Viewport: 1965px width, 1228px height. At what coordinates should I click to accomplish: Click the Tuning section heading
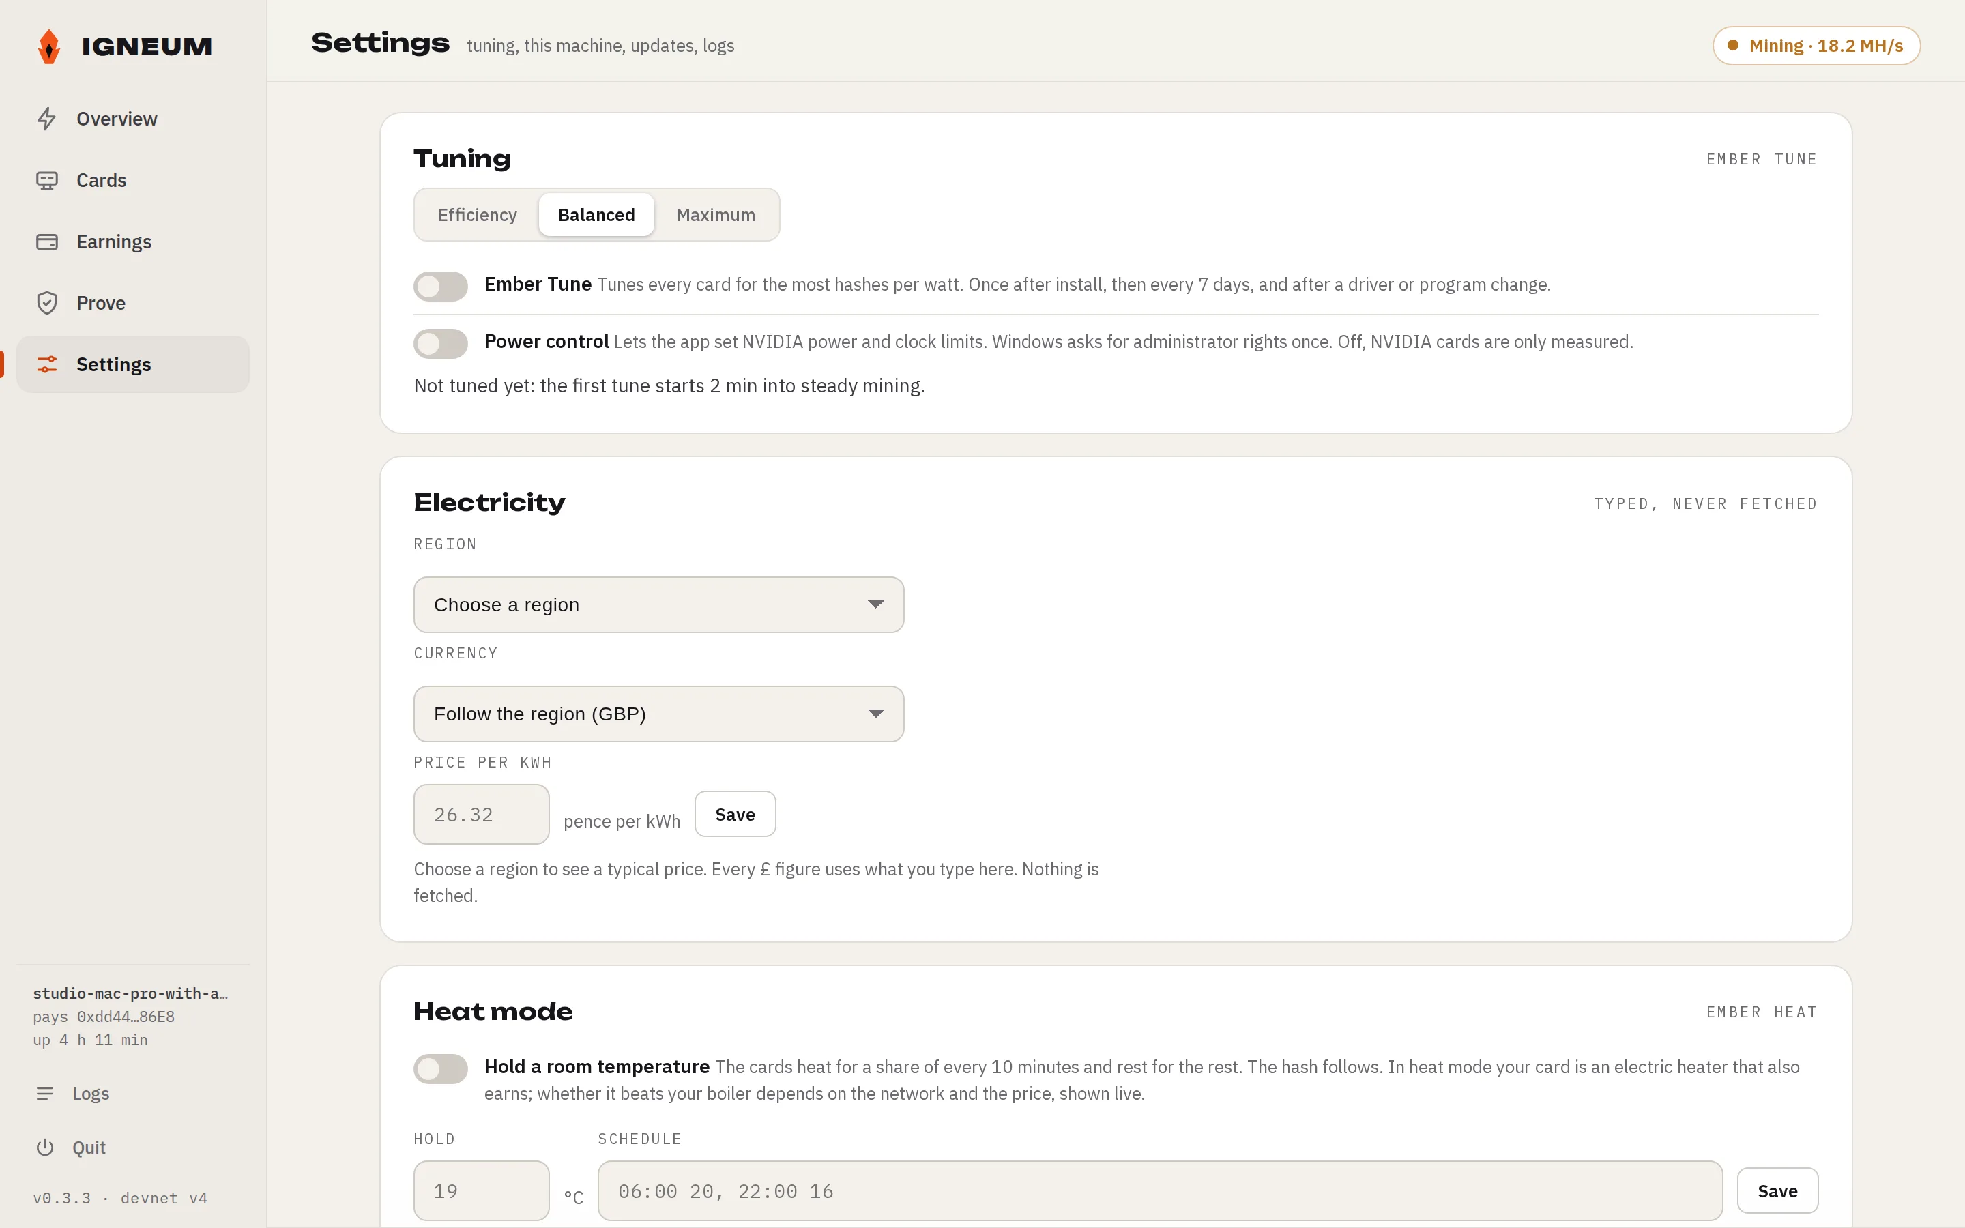tap(462, 159)
